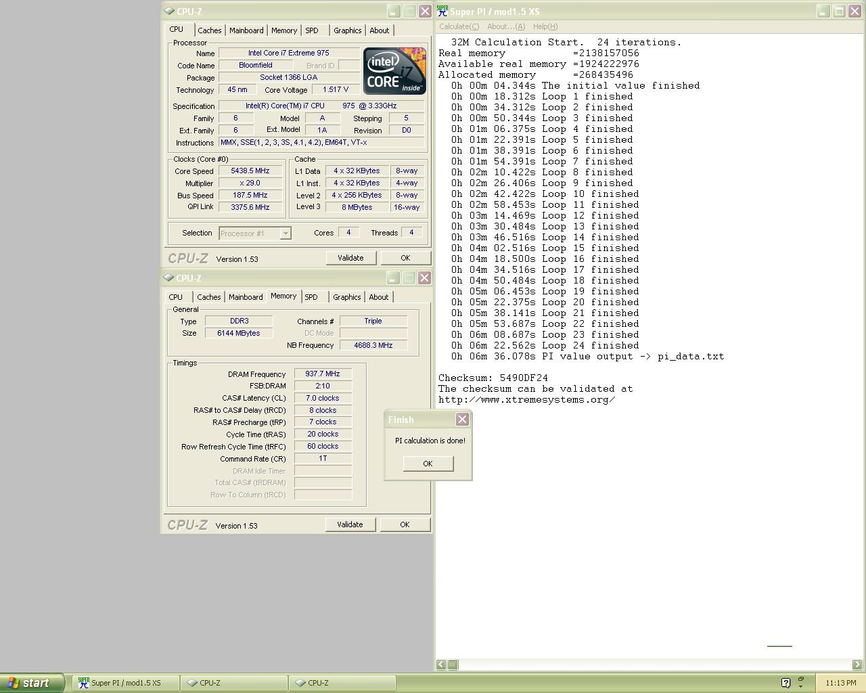Click the Code Name Bloomfield field
The width and height of the screenshot is (866, 693).
coord(256,65)
